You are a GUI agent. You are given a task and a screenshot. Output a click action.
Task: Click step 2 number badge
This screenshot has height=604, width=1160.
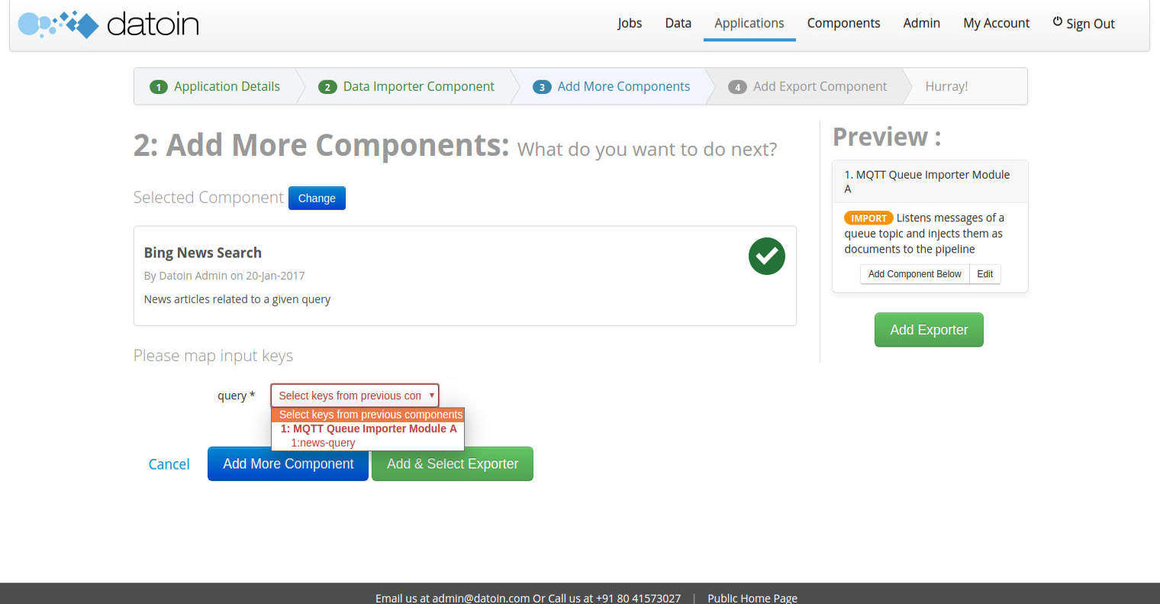point(327,87)
